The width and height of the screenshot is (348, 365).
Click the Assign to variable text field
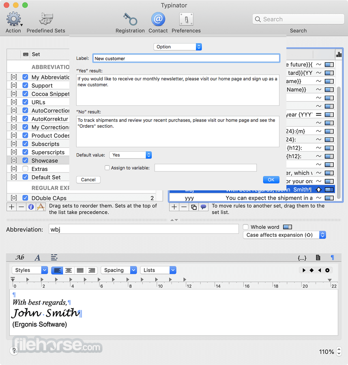[x=206, y=167]
